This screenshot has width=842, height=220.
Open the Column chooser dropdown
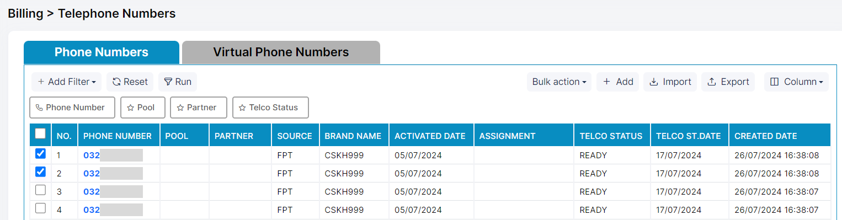(796, 82)
